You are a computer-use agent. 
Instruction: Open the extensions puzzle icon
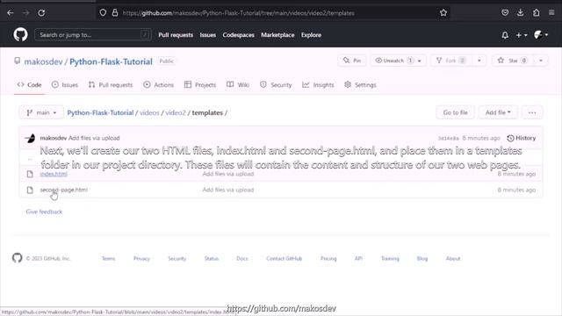[537, 13]
